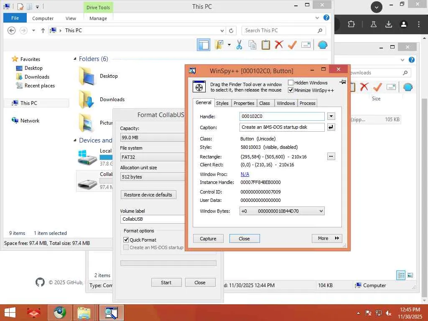The image size is (428, 321).
Task: Click the Create an MS-DOS startup checkbox
Action: point(126,247)
